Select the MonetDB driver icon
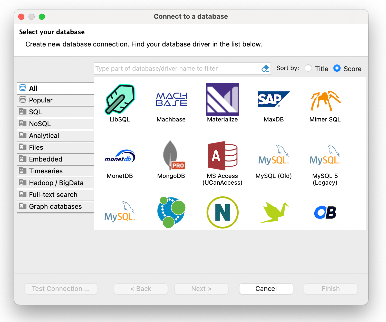 point(120,156)
